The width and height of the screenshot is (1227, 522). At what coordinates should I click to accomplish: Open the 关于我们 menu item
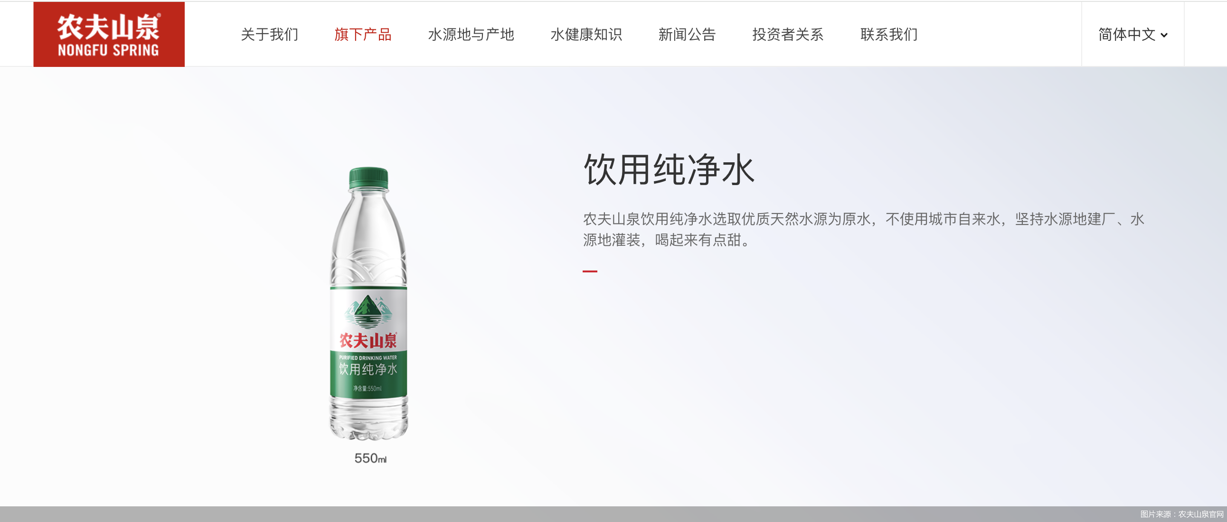pyautogui.click(x=270, y=34)
